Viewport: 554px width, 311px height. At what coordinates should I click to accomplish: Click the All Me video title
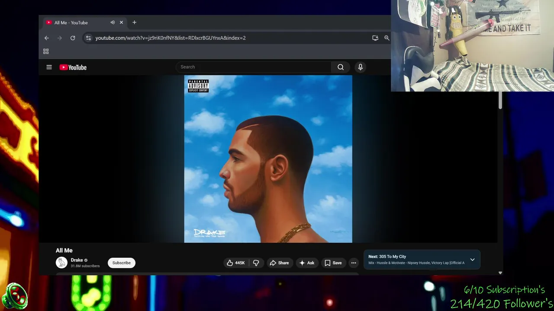64,251
